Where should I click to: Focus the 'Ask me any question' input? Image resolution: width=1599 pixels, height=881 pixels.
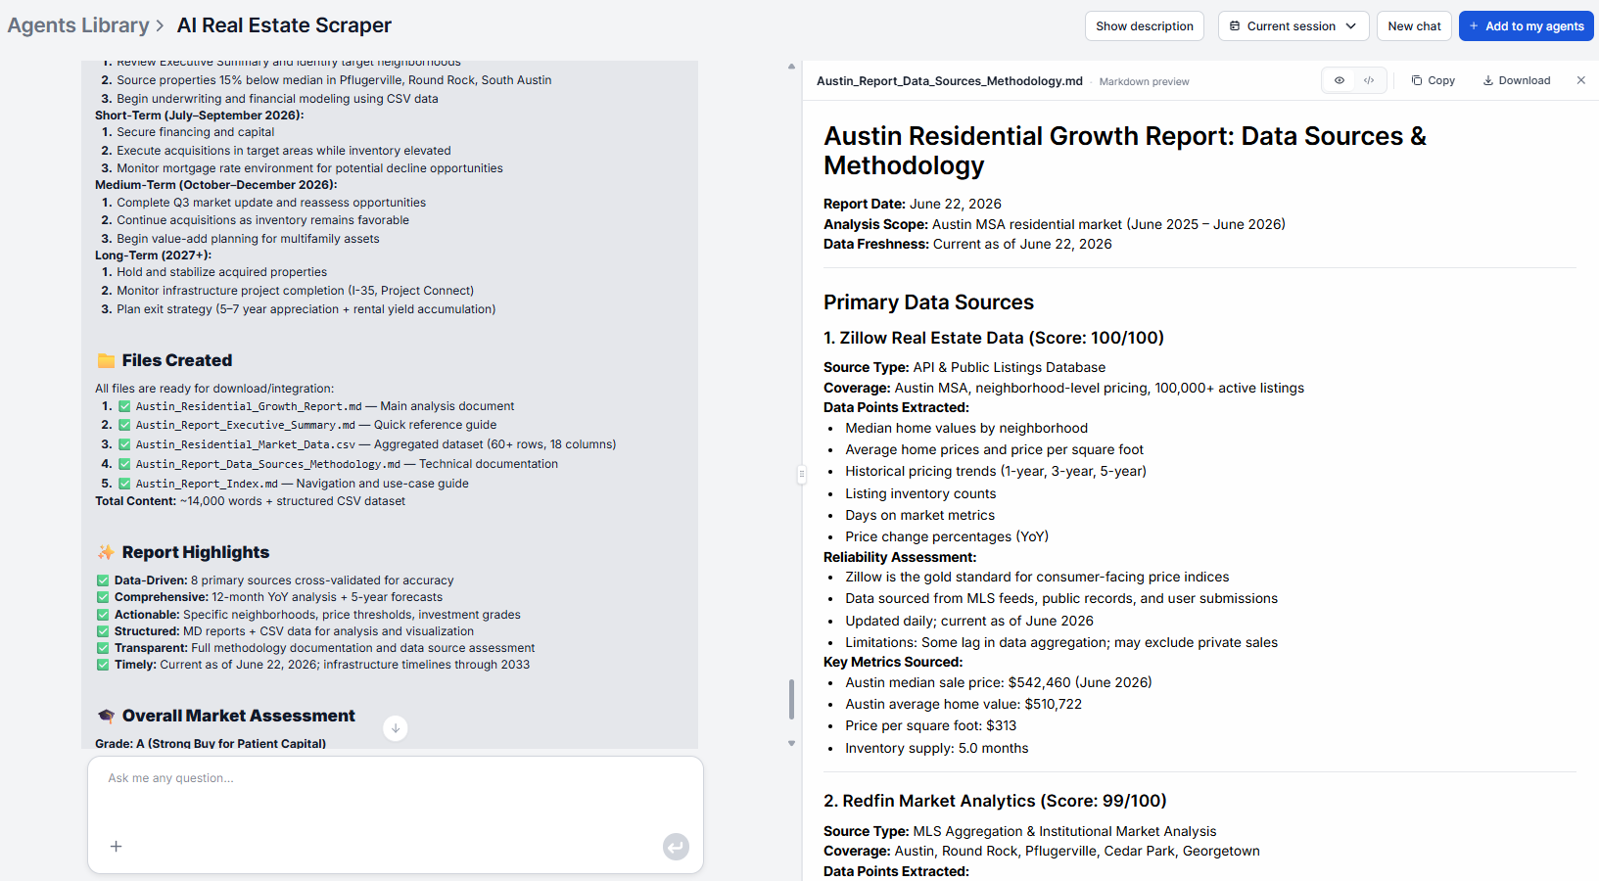396,779
